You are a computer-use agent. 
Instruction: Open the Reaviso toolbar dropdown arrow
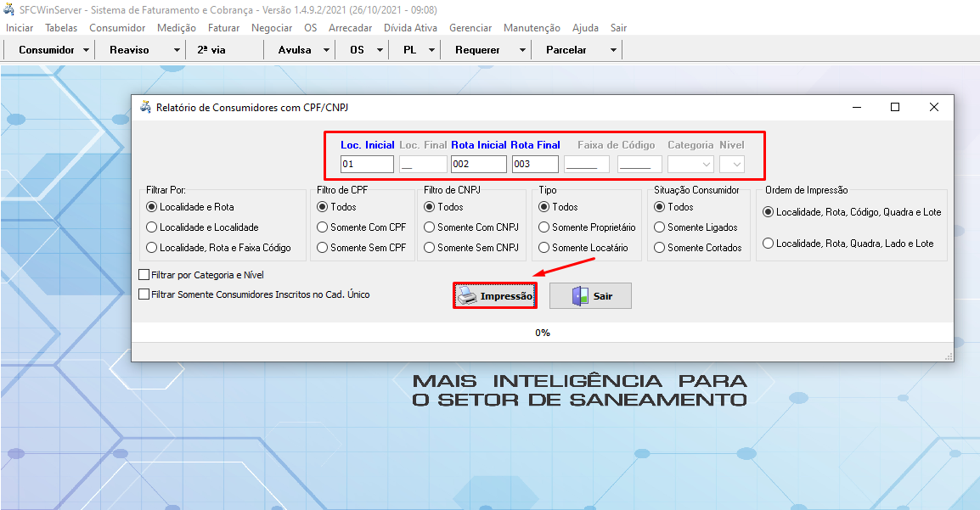[177, 50]
